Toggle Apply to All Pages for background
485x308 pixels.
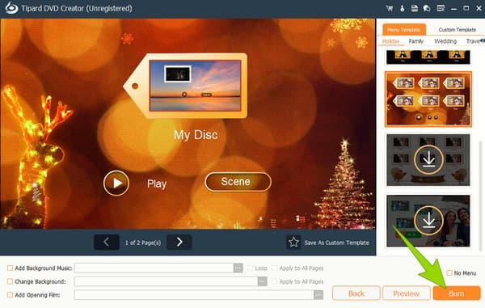pyautogui.click(x=274, y=281)
